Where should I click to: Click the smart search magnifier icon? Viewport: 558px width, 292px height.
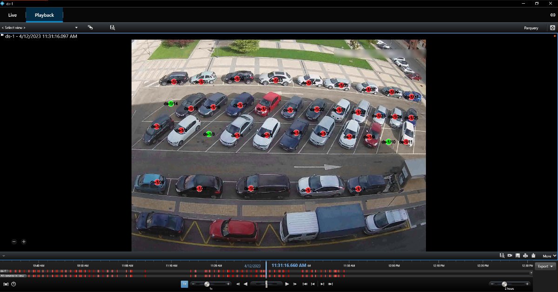502,256
